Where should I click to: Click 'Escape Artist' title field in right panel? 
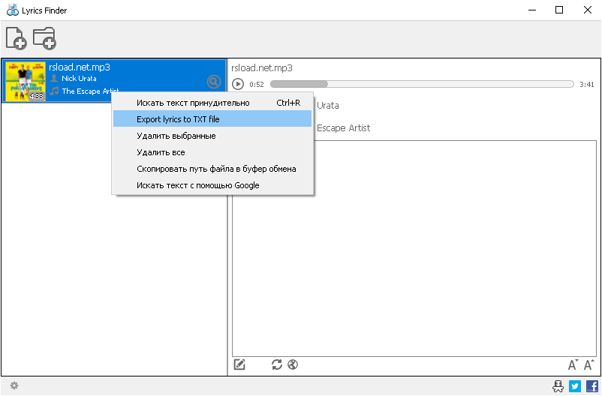click(x=343, y=127)
